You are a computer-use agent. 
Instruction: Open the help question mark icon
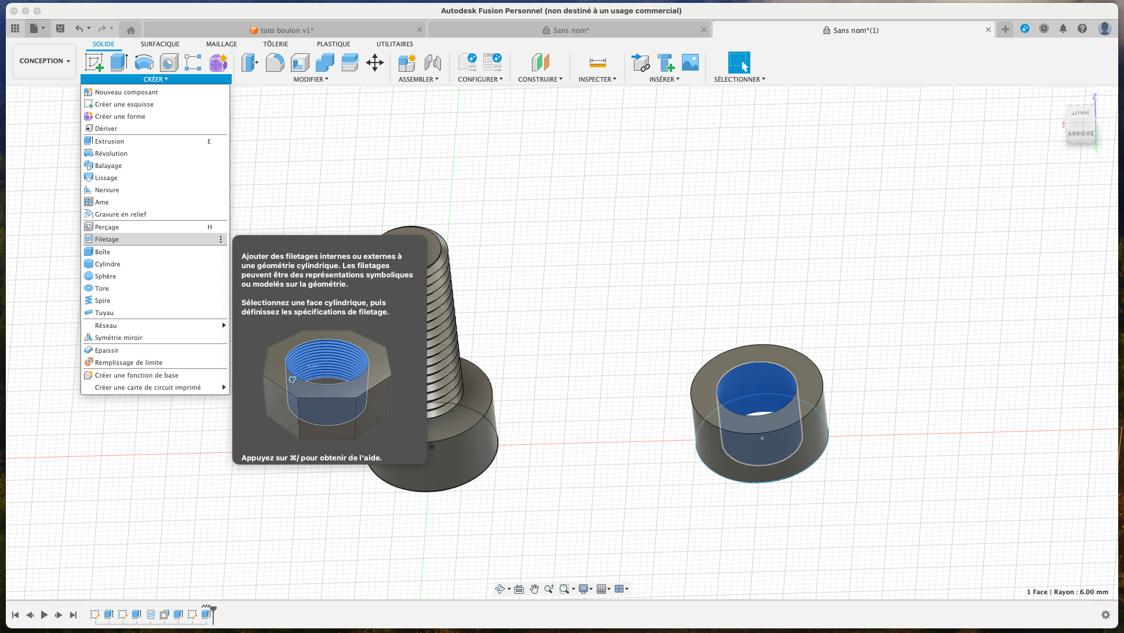(x=1082, y=28)
